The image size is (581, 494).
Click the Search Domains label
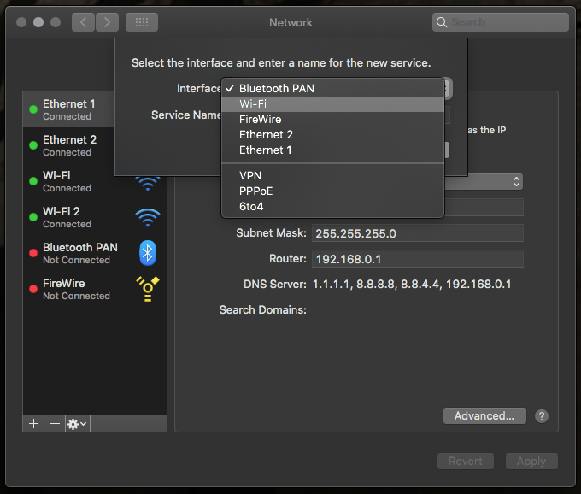pos(262,309)
